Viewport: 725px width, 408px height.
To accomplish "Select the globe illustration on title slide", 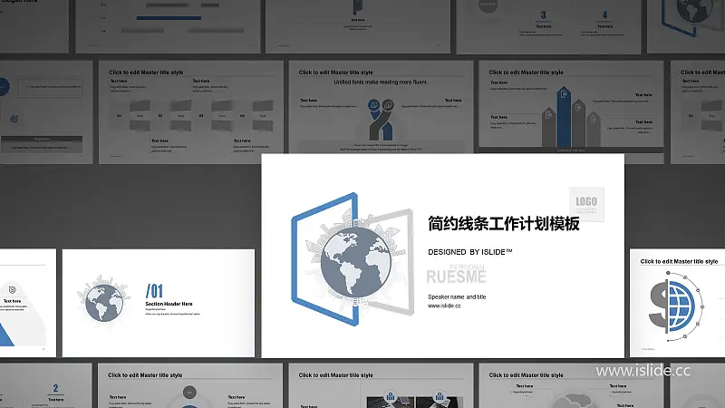I will (354, 260).
